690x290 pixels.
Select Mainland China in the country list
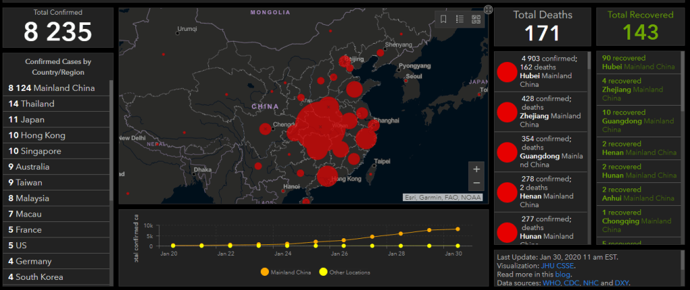coord(51,88)
